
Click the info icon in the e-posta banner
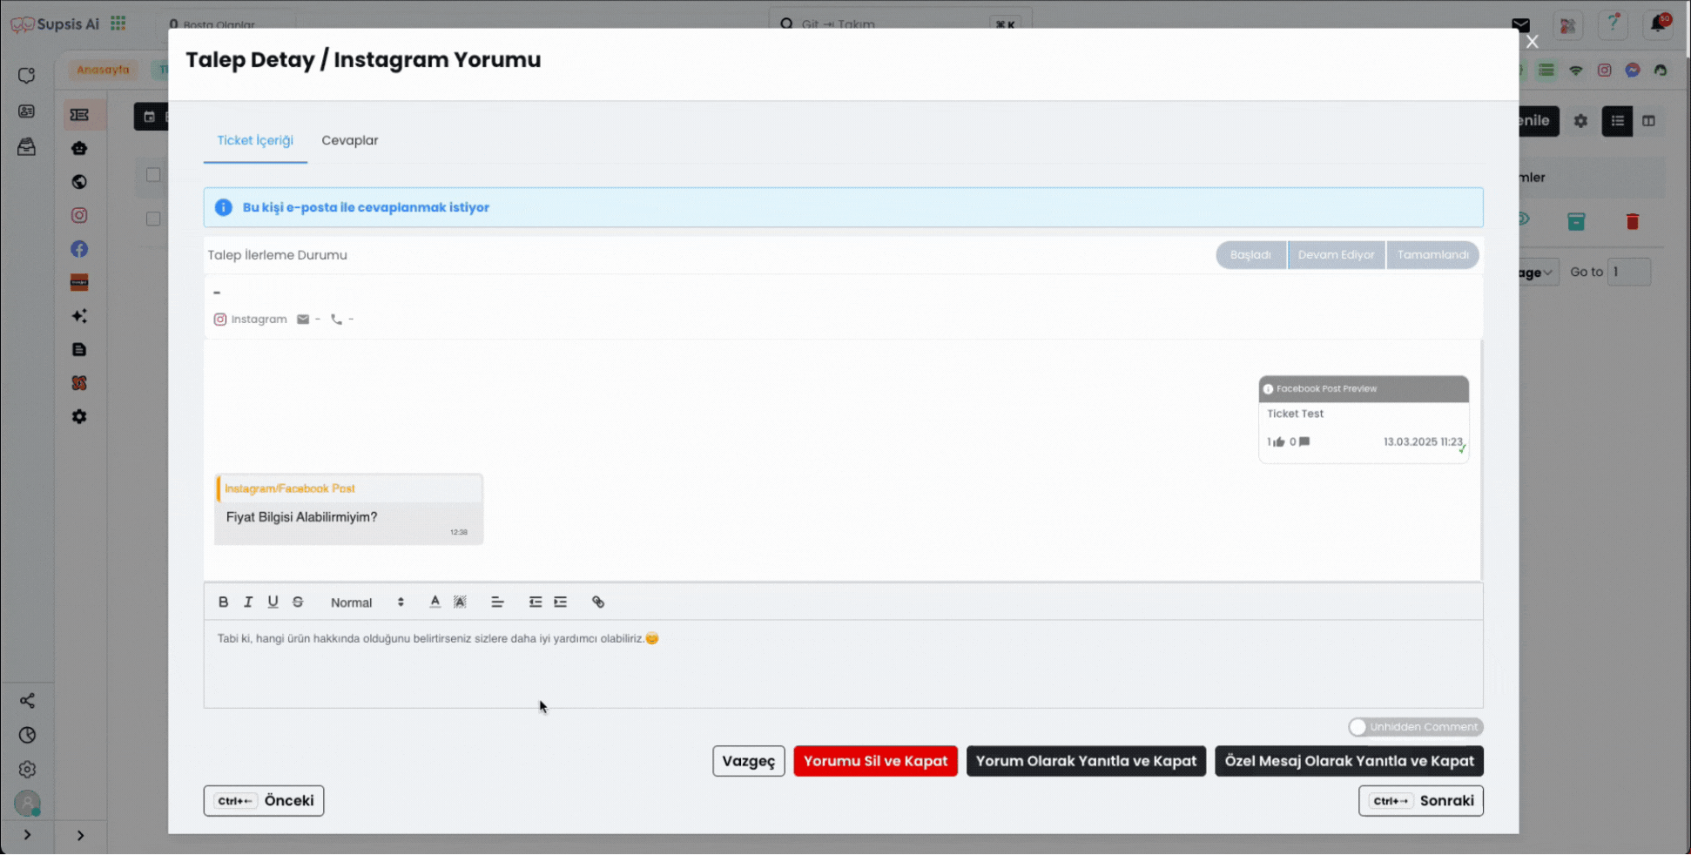tap(224, 207)
